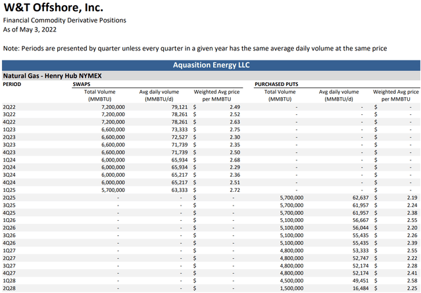Screen dimensions: 421x293
Task: Click swaps price 2.30 in 2Q23 row
Action: (235, 137)
